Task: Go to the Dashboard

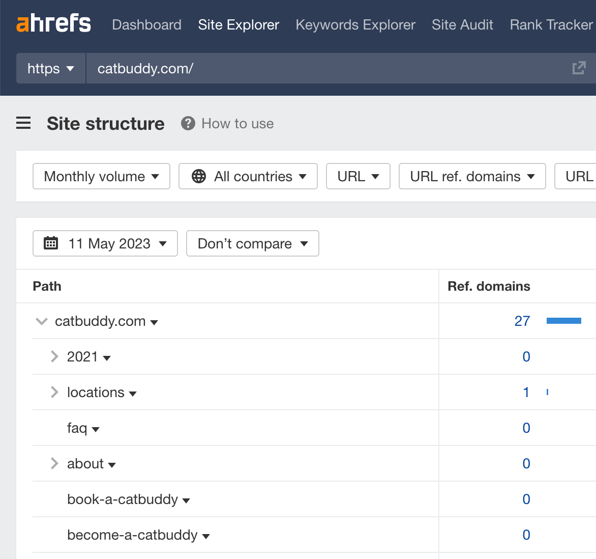Action: pyautogui.click(x=146, y=24)
